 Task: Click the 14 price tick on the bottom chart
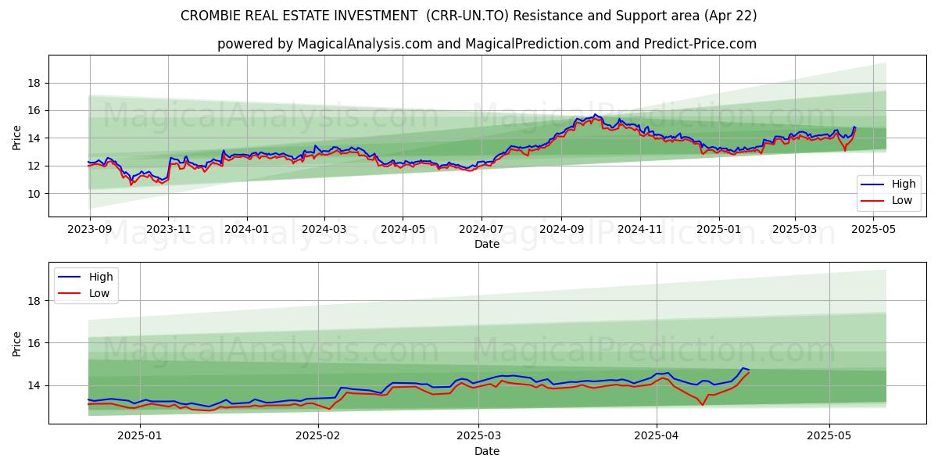click(36, 385)
